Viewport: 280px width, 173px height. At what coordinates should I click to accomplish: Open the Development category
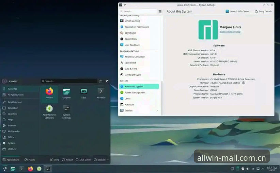20,102
